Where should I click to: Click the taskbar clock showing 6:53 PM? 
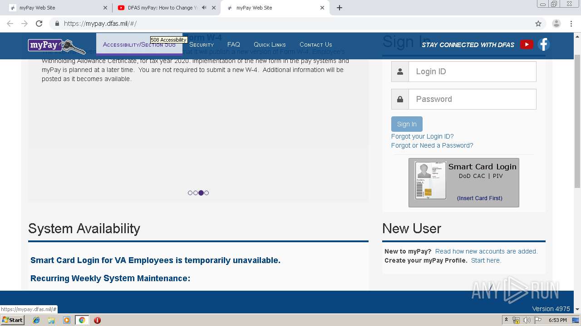pos(557,320)
